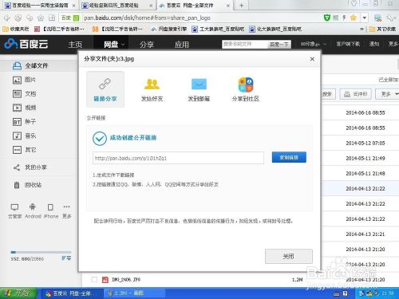Open the More dropdown in file toolbar
The image size is (399, 299).
point(389,94)
